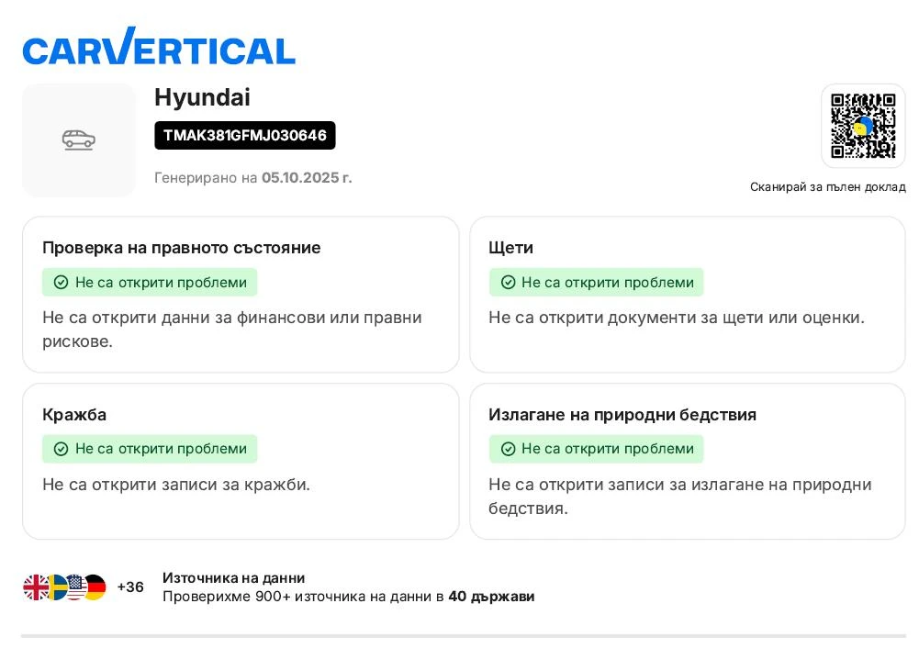Click the Проверка на правното състояние heading
The width and height of the screenshot is (919, 648).
pyautogui.click(x=181, y=248)
